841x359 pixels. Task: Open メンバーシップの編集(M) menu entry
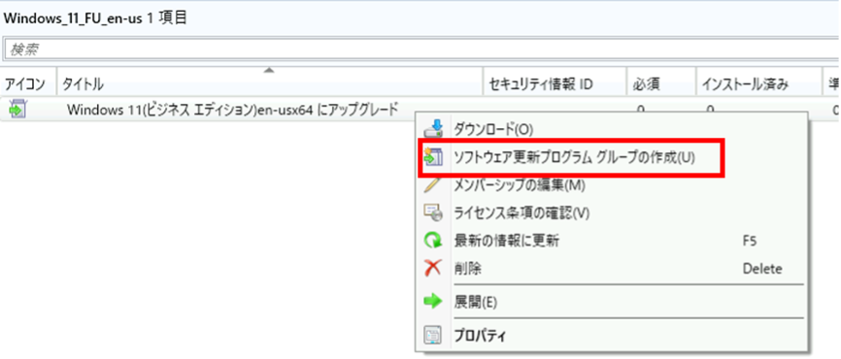(x=612, y=185)
